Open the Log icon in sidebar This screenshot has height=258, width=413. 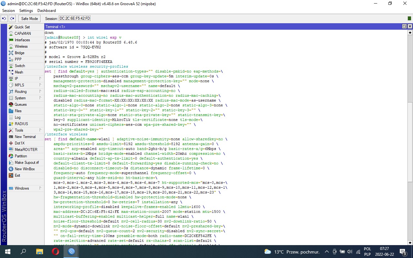point(11,117)
